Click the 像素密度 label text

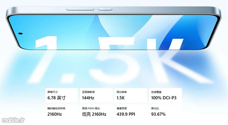click(x=122, y=109)
